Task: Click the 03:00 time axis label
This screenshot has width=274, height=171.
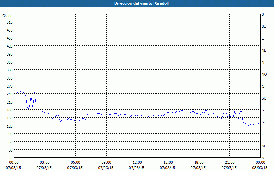Action: pos(45,163)
